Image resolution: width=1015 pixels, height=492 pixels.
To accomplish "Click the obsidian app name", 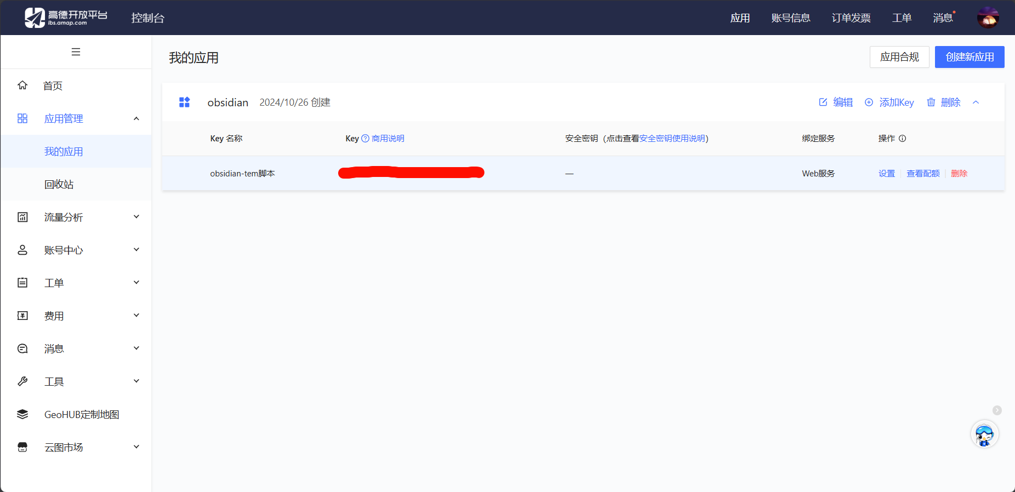I will click(x=227, y=102).
